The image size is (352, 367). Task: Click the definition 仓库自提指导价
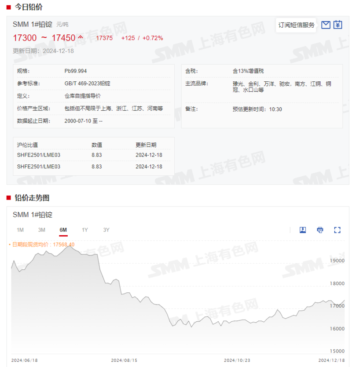(x=82, y=96)
